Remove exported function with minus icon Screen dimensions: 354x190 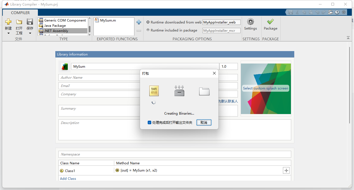pyautogui.click(x=139, y=31)
